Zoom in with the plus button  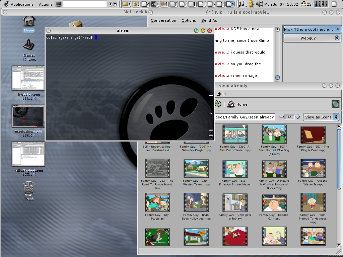[x=297, y=117]
